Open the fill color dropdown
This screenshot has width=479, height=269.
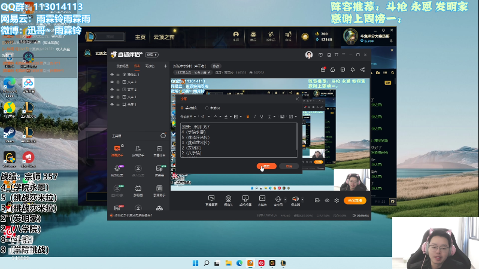228,117
